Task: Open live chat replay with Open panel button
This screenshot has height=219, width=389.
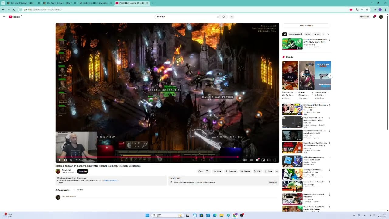Action: point(273,182)
